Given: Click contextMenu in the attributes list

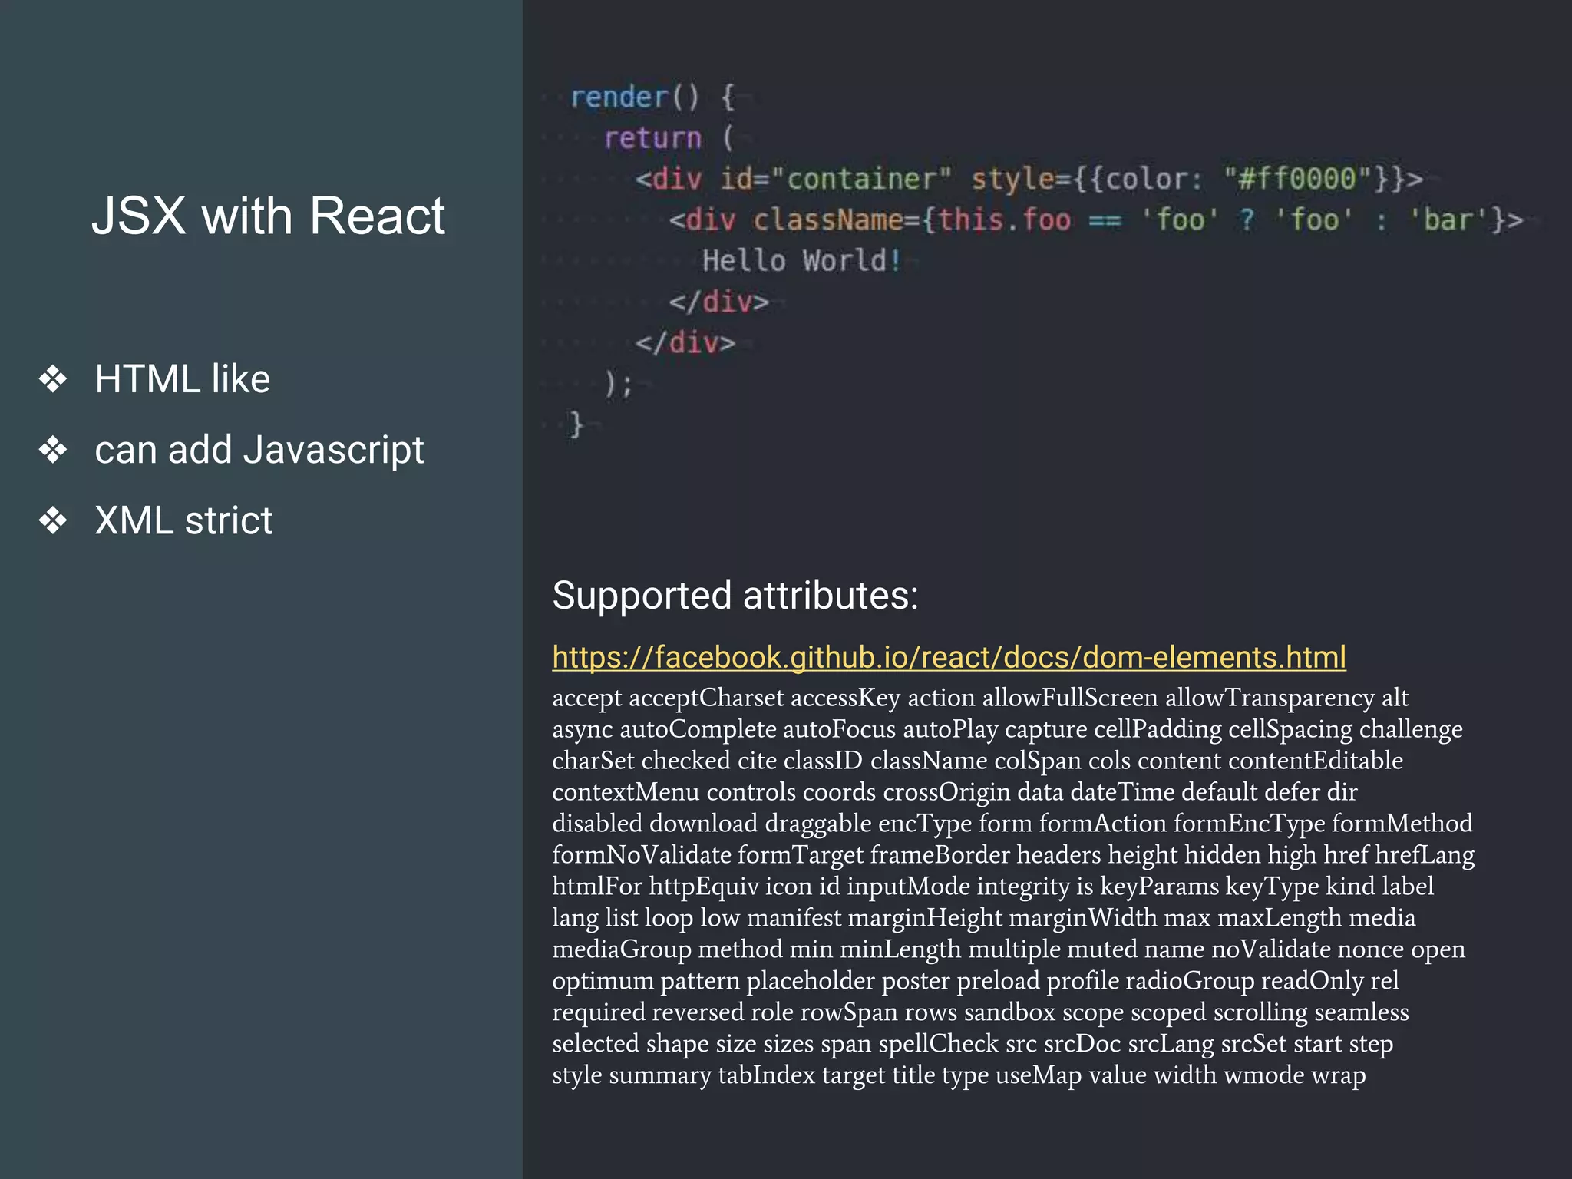Looking at the screenshot, I should tap(626, 792).
